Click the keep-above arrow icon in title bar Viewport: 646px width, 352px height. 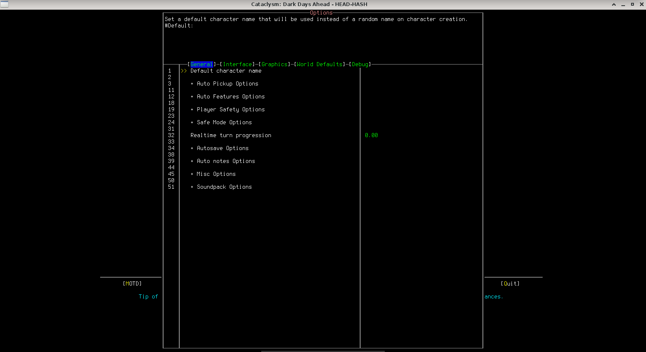pos(614,4)
